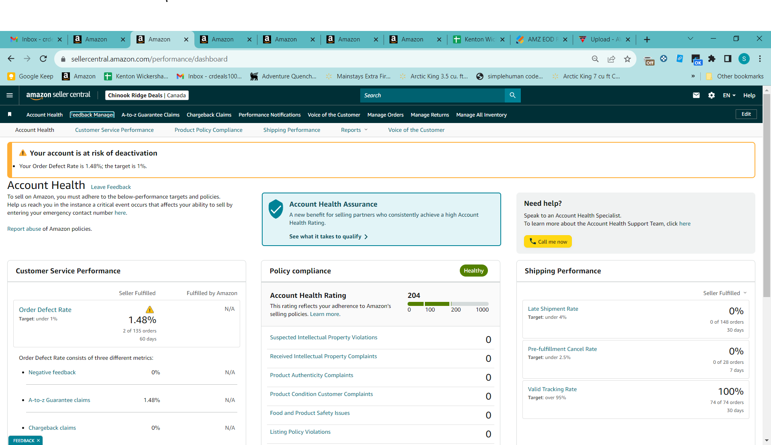Click the browser address bar URL

coord(149,59)
